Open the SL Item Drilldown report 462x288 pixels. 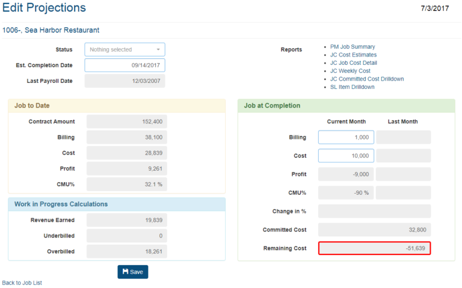[352, 87]
